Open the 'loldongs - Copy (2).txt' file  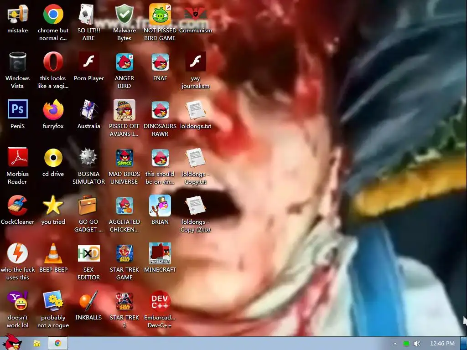click(195, 206)
